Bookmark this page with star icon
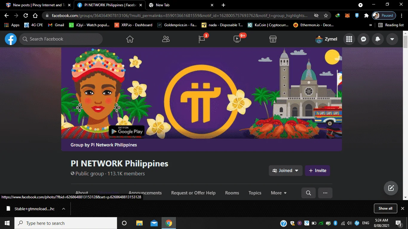 click(326, 16)
